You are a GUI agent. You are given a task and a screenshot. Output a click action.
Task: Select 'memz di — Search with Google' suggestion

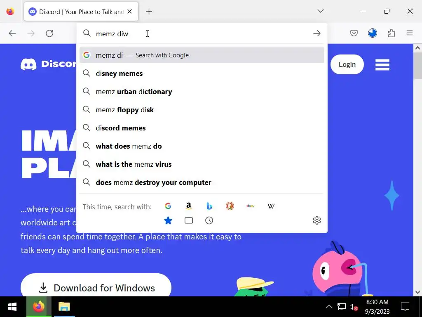[x=202, y=55]
